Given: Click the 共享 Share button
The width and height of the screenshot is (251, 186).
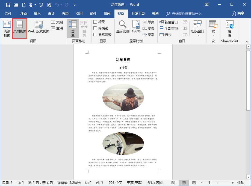Looking at the screenshot, I should [238, 13].
